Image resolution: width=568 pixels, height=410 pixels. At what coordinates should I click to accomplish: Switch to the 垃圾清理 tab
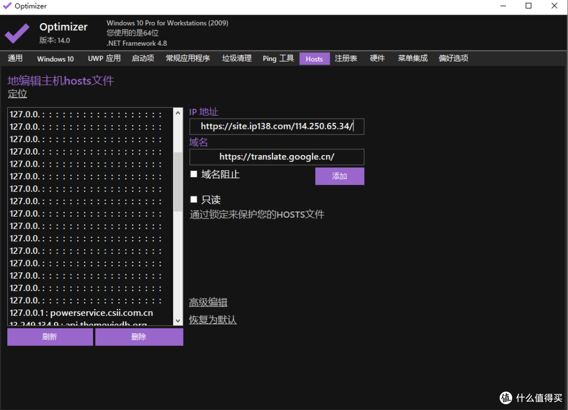pyautogui.click(x=237, y=58)
